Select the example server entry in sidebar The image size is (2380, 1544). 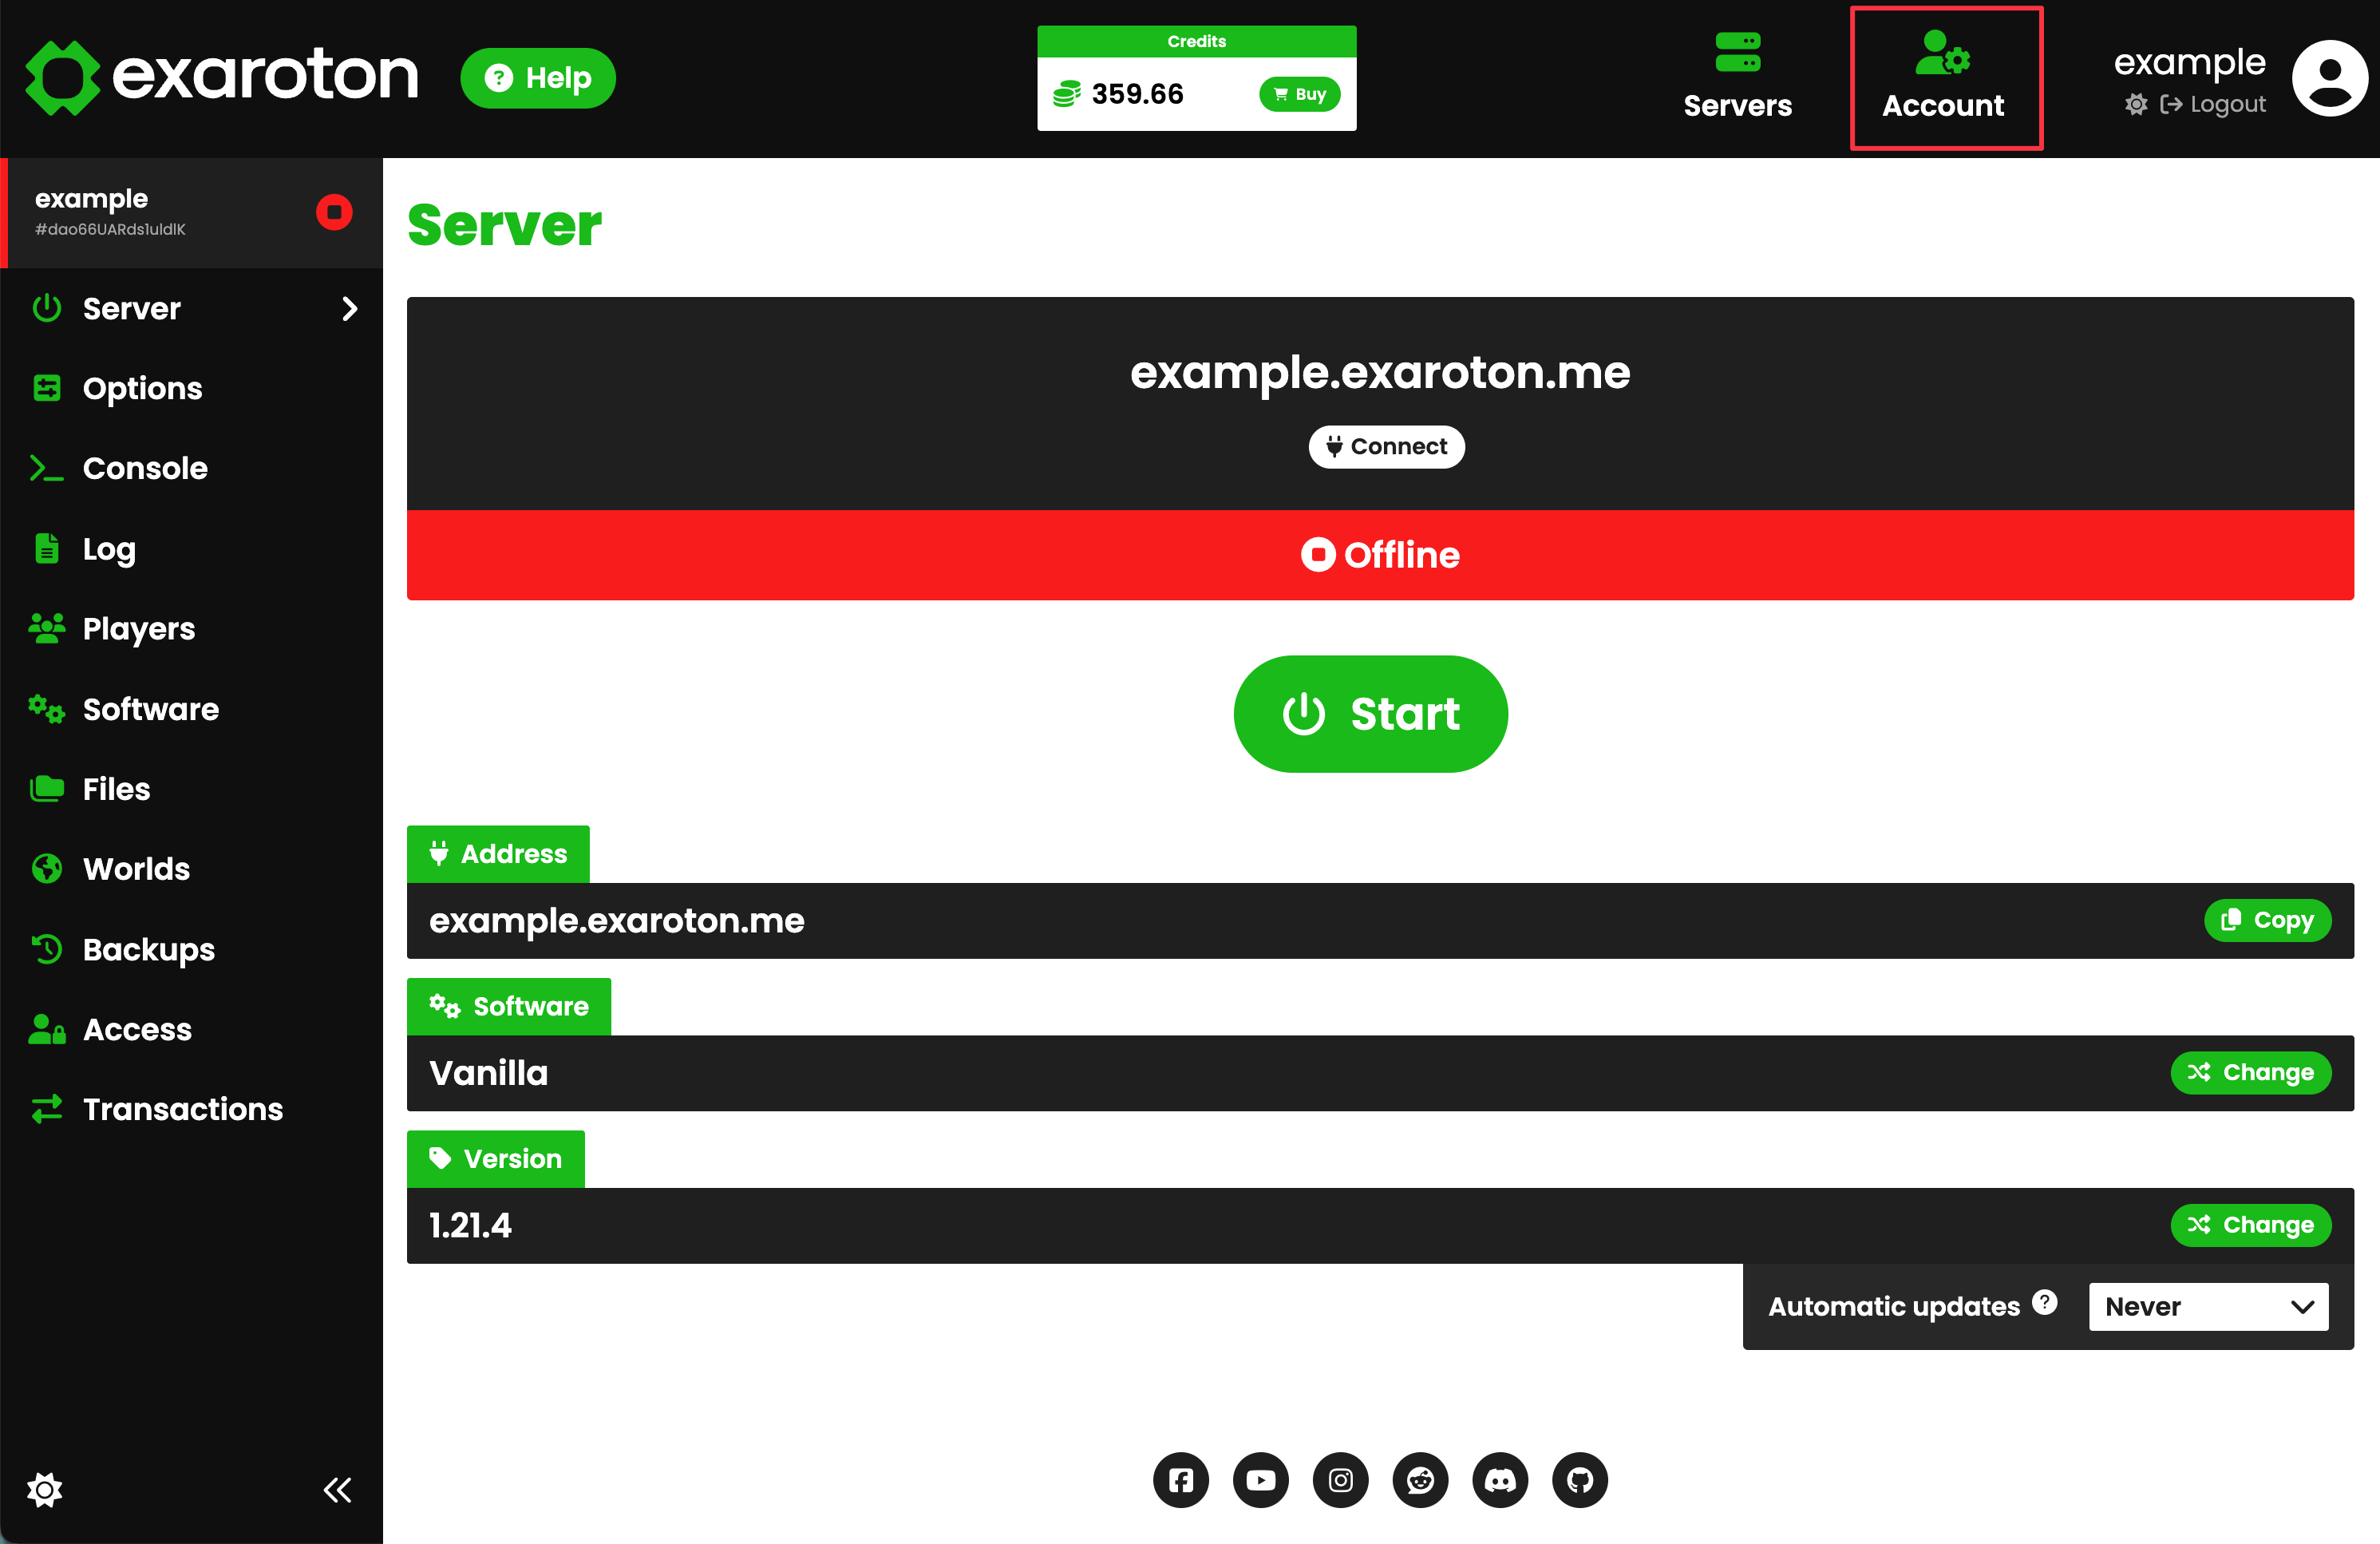pos(192,212)
